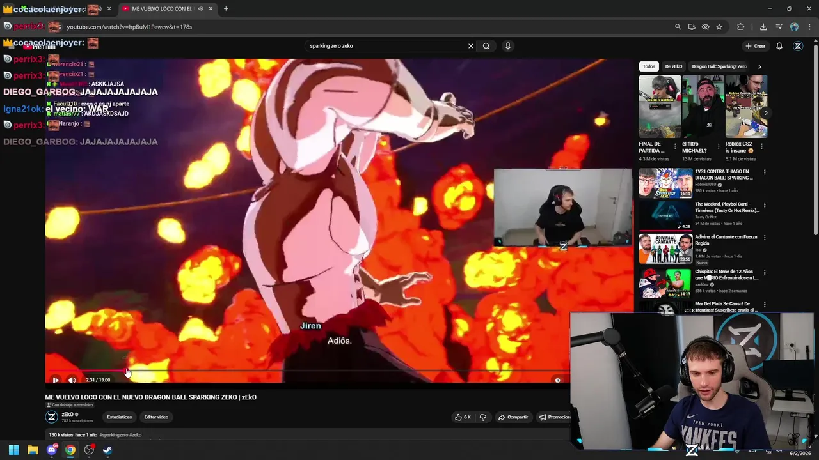
Task: Open the 'Roblox CS2 is insane' short thumbnail
Action: [x=746, y=106]
